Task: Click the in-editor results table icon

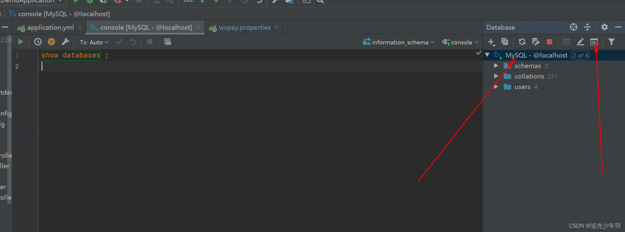Action: click(167, 42)
